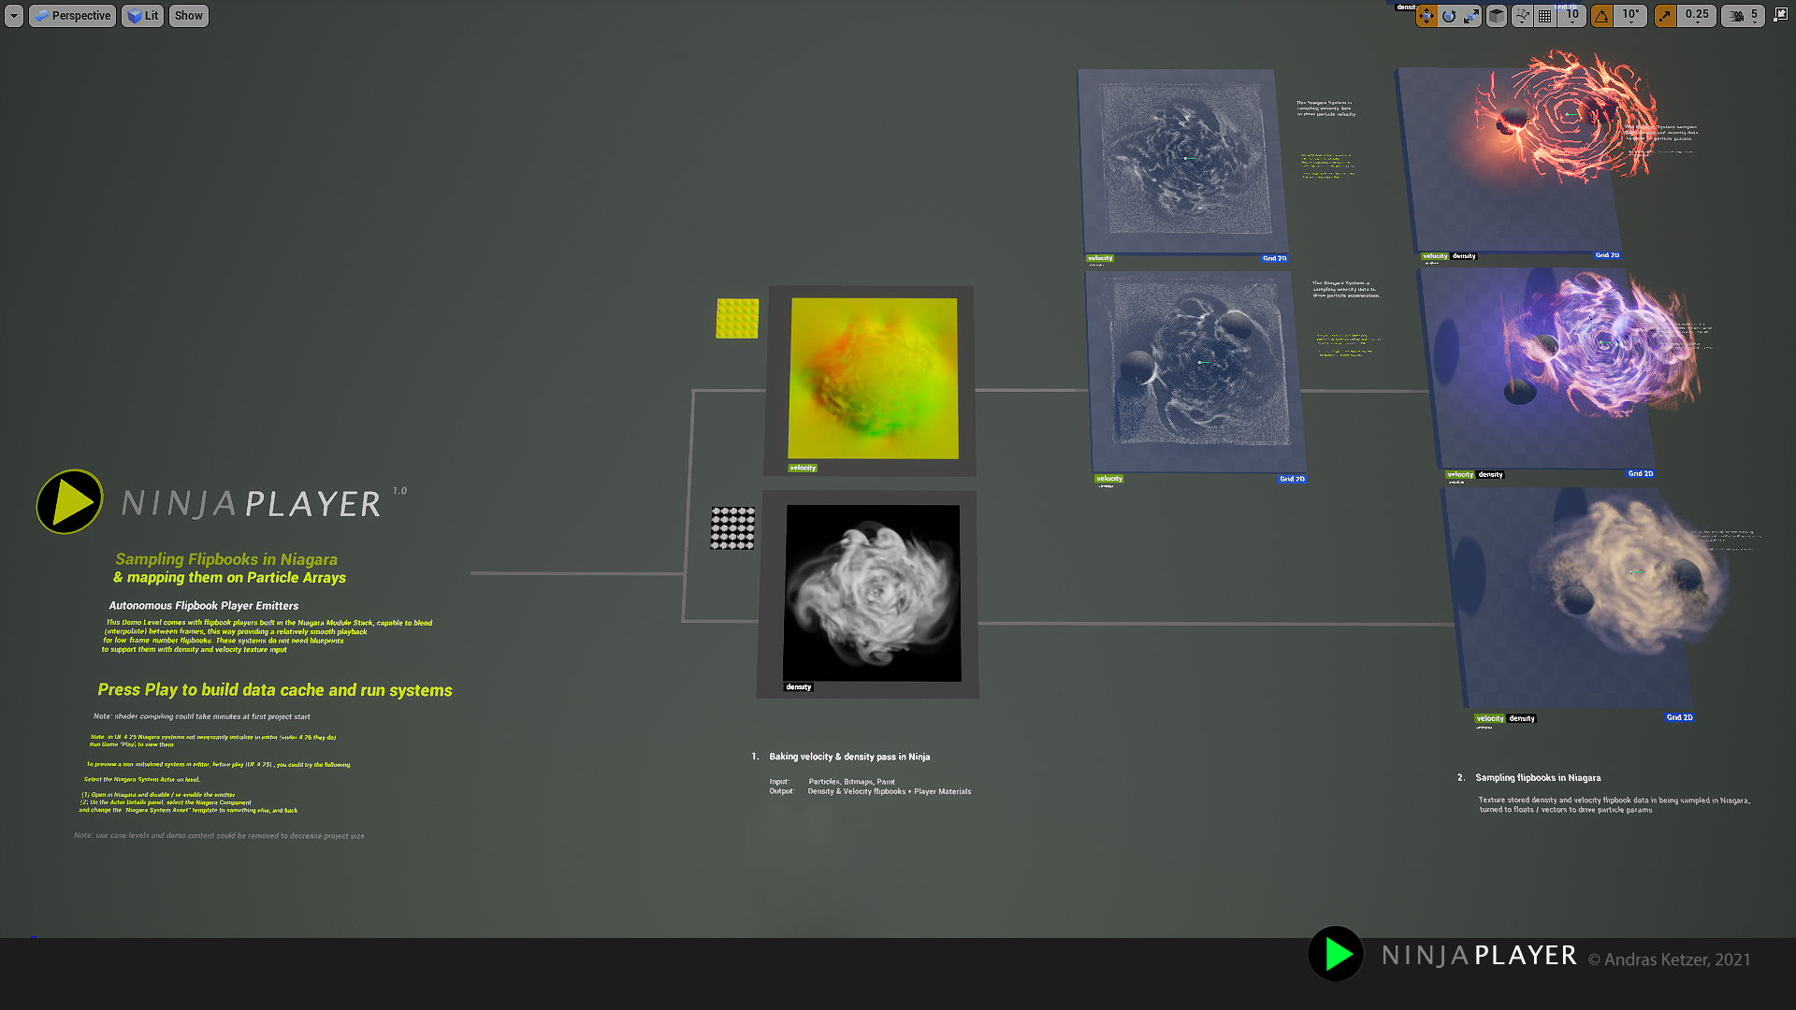Click the green velocity label under yellow preview
1796x1010 pixels.
click(x=803, y=468)
